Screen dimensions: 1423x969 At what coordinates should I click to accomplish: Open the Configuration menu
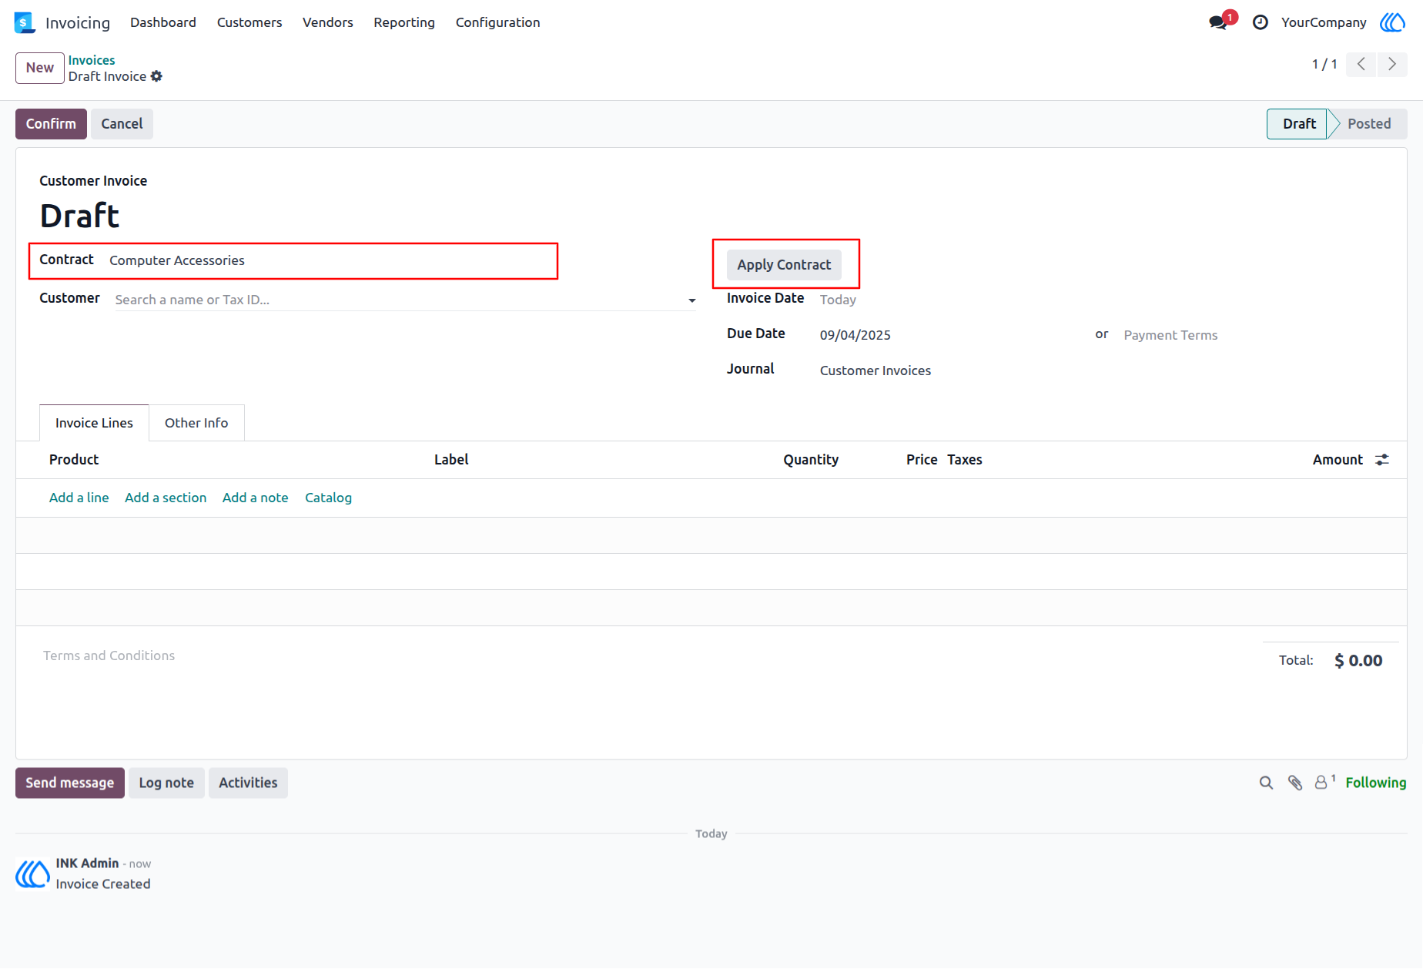497,22
